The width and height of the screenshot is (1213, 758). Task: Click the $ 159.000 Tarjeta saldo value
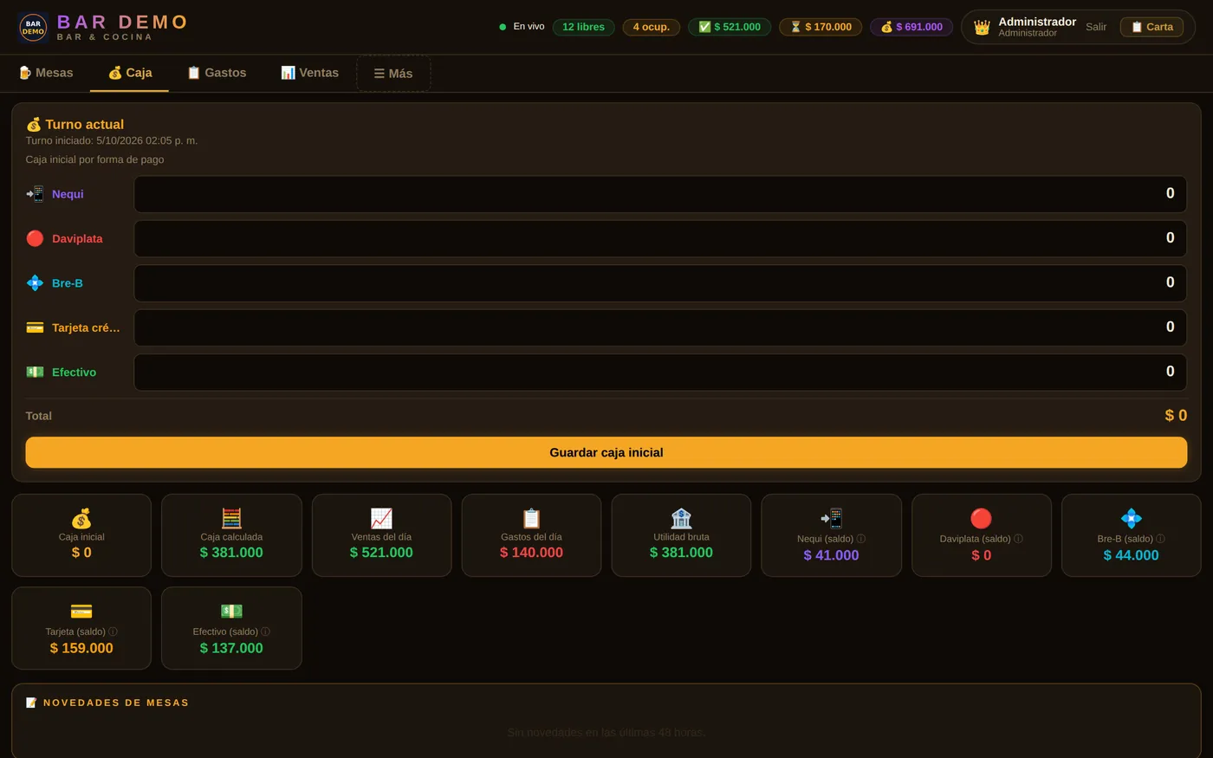pos(81,648)
